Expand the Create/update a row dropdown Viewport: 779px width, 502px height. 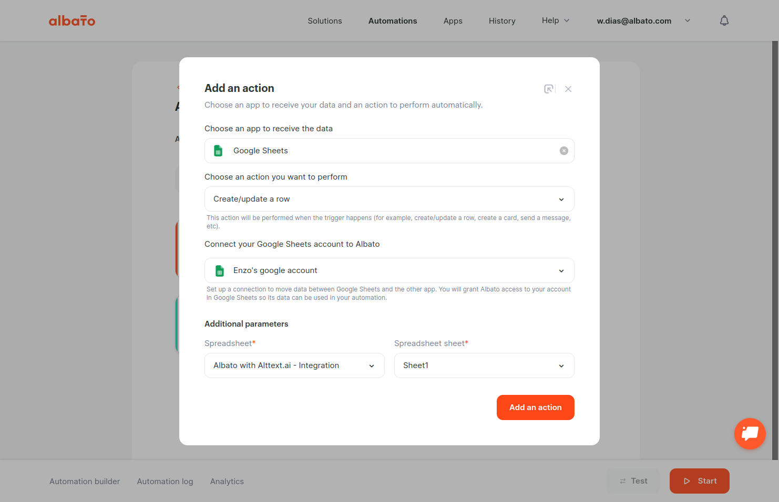click(x=389, y=199)
